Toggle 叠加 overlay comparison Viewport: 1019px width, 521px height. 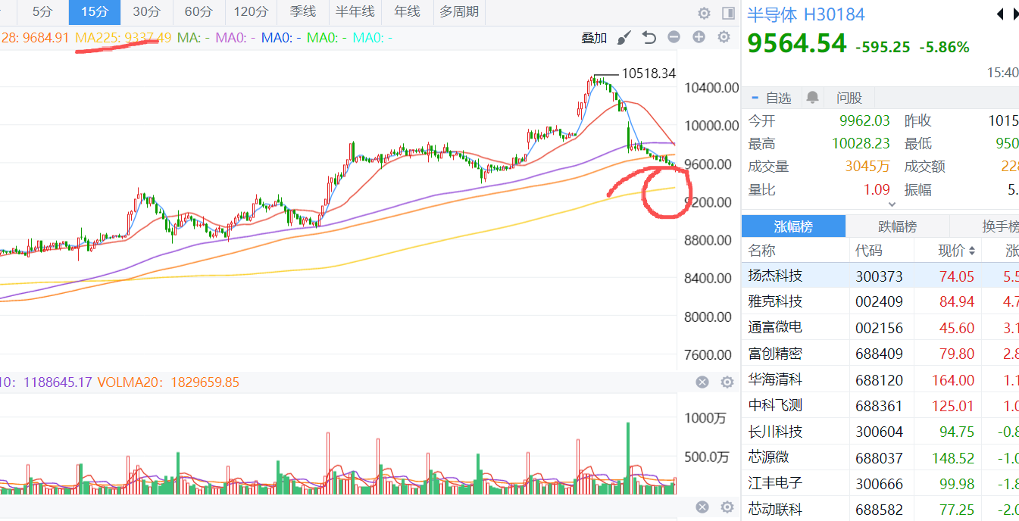pos(594,38)
